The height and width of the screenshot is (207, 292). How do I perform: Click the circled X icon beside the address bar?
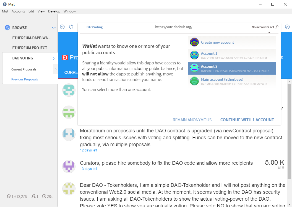287,27
